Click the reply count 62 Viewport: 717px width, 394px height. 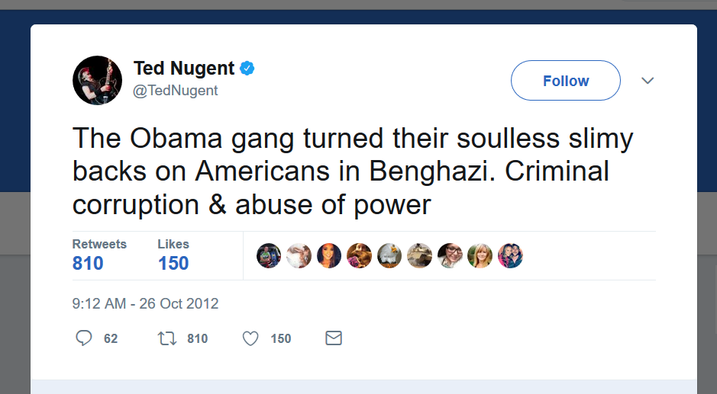tap(111, 338)
